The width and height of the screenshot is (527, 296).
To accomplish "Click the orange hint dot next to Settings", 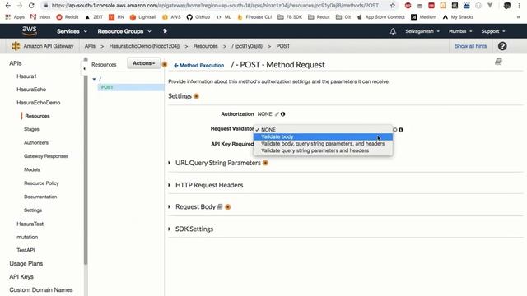I will [x=196, y=96].
